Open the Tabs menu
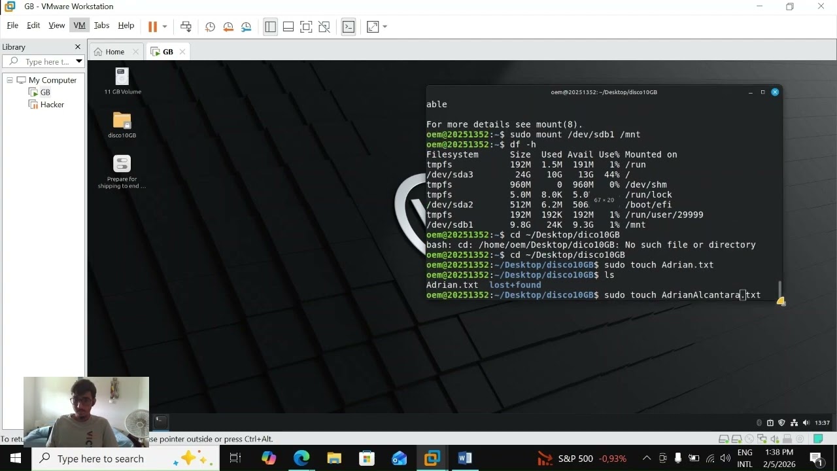837x471 pixels. 101,26
